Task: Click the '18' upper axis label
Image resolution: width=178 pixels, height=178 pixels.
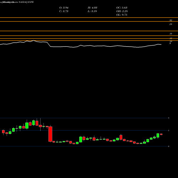Action: point(171,34)
